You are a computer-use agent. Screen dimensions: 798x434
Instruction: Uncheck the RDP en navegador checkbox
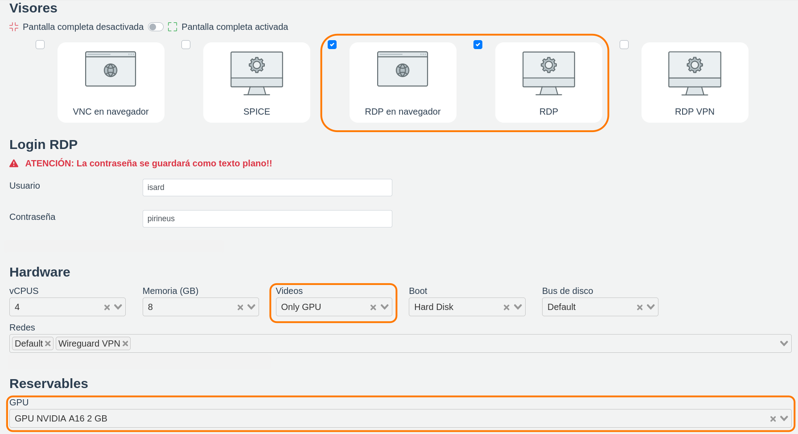coord(332,45)
